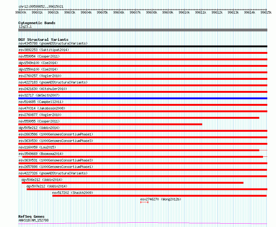This screenshot has width=276, height=227.
Task: Open the nsv517202 (Shaikh2009) label
Action: tap(73, 193)
